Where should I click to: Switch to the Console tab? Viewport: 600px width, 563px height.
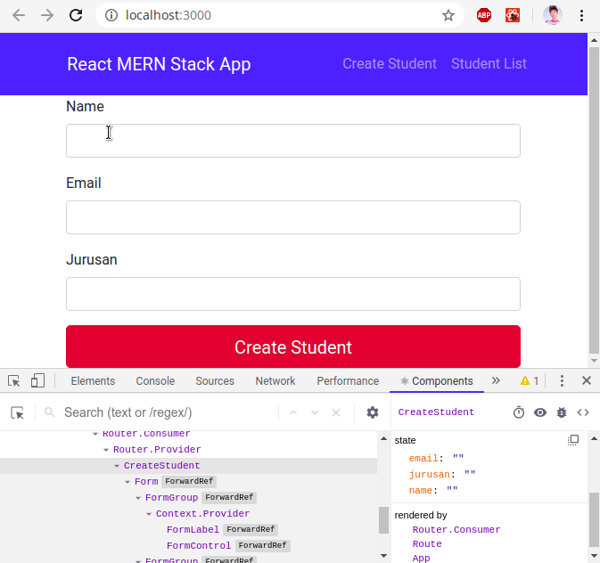(x=155, y=381)
